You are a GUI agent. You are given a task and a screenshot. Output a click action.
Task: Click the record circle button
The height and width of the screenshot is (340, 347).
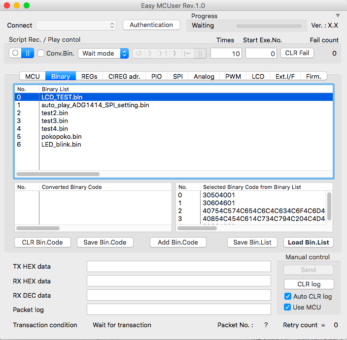[x=15, y=53]
